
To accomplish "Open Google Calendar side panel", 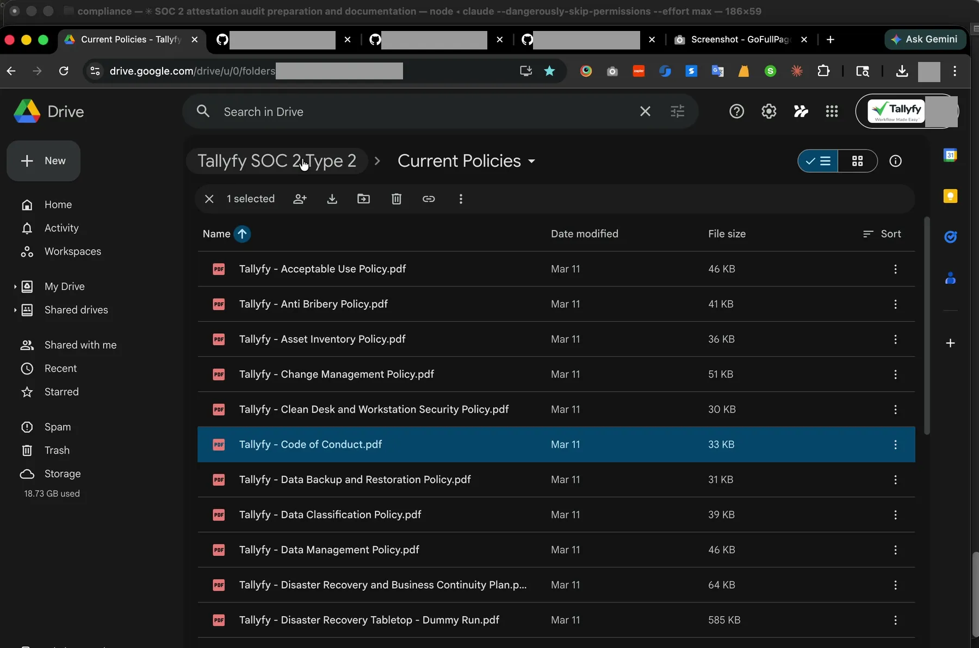I will coord(950,155).
